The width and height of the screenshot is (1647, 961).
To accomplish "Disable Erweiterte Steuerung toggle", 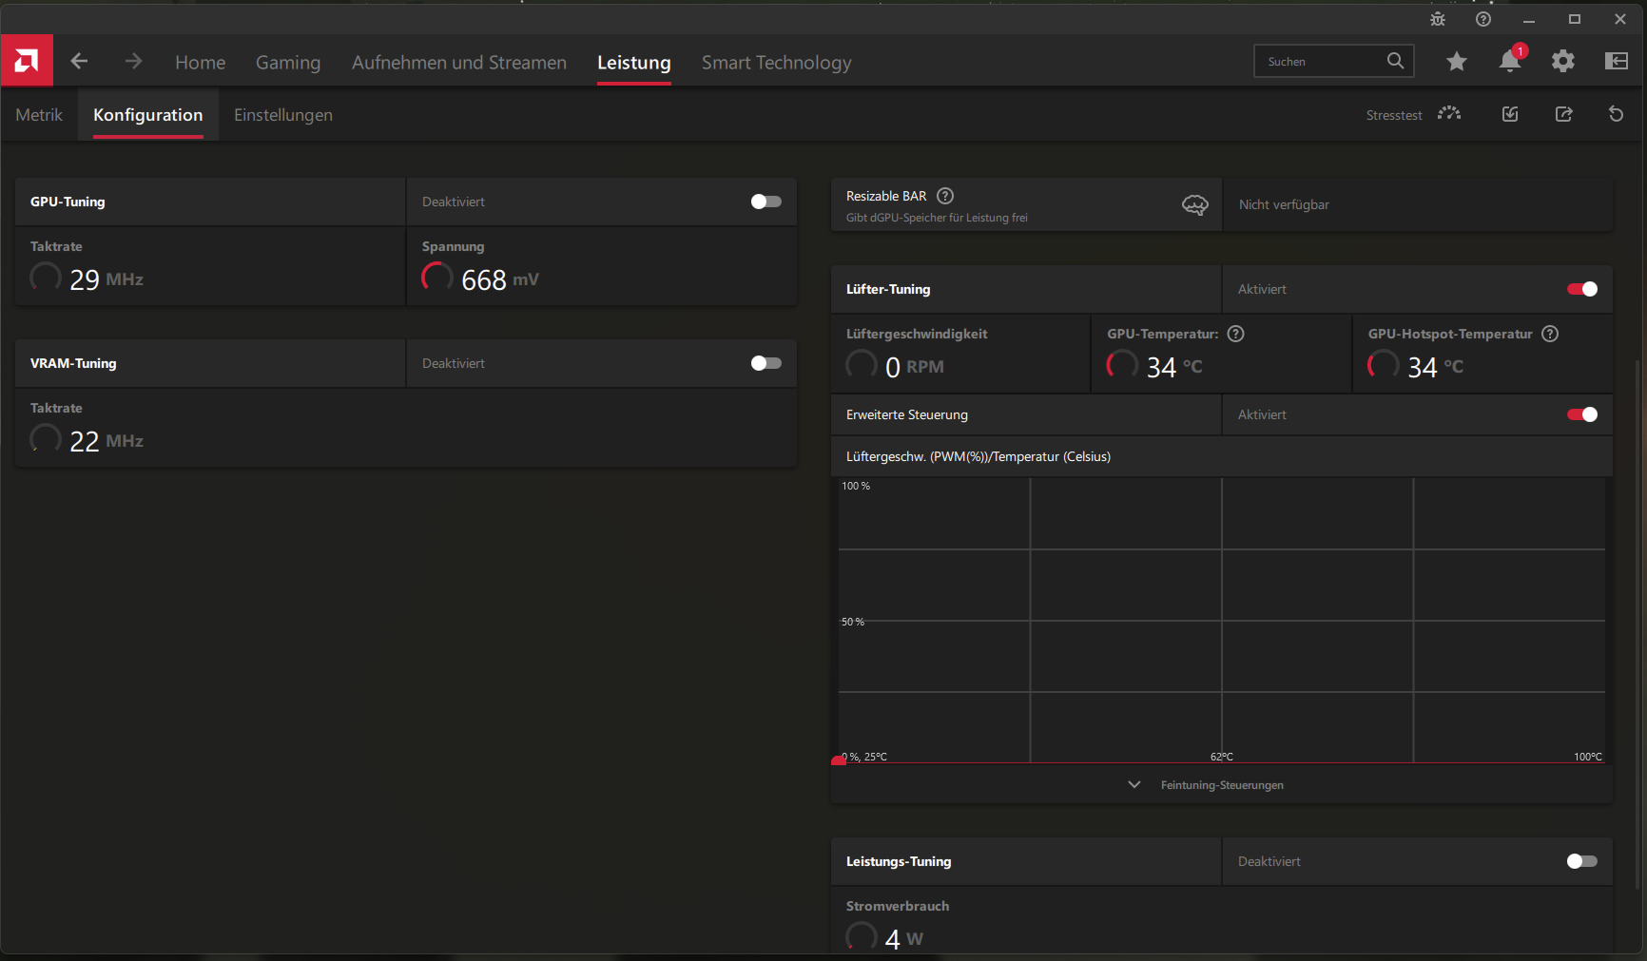I will (1582, 414).
